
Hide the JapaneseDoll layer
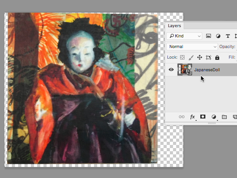pos(171,69)
